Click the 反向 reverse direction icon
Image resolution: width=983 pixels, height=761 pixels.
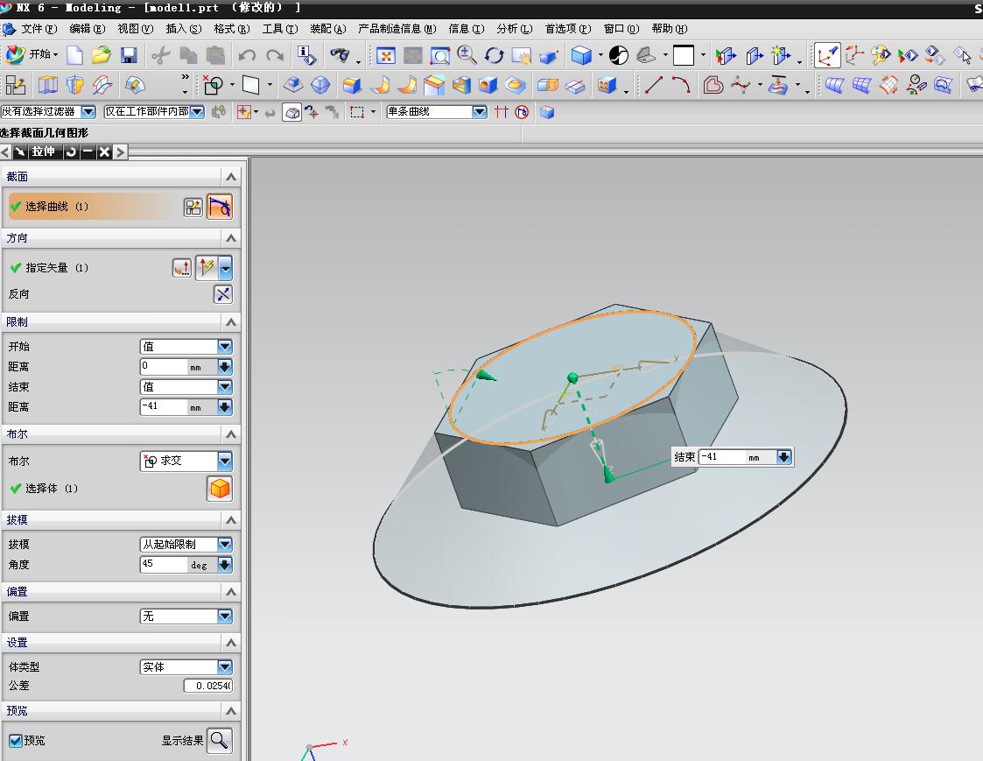223,294
